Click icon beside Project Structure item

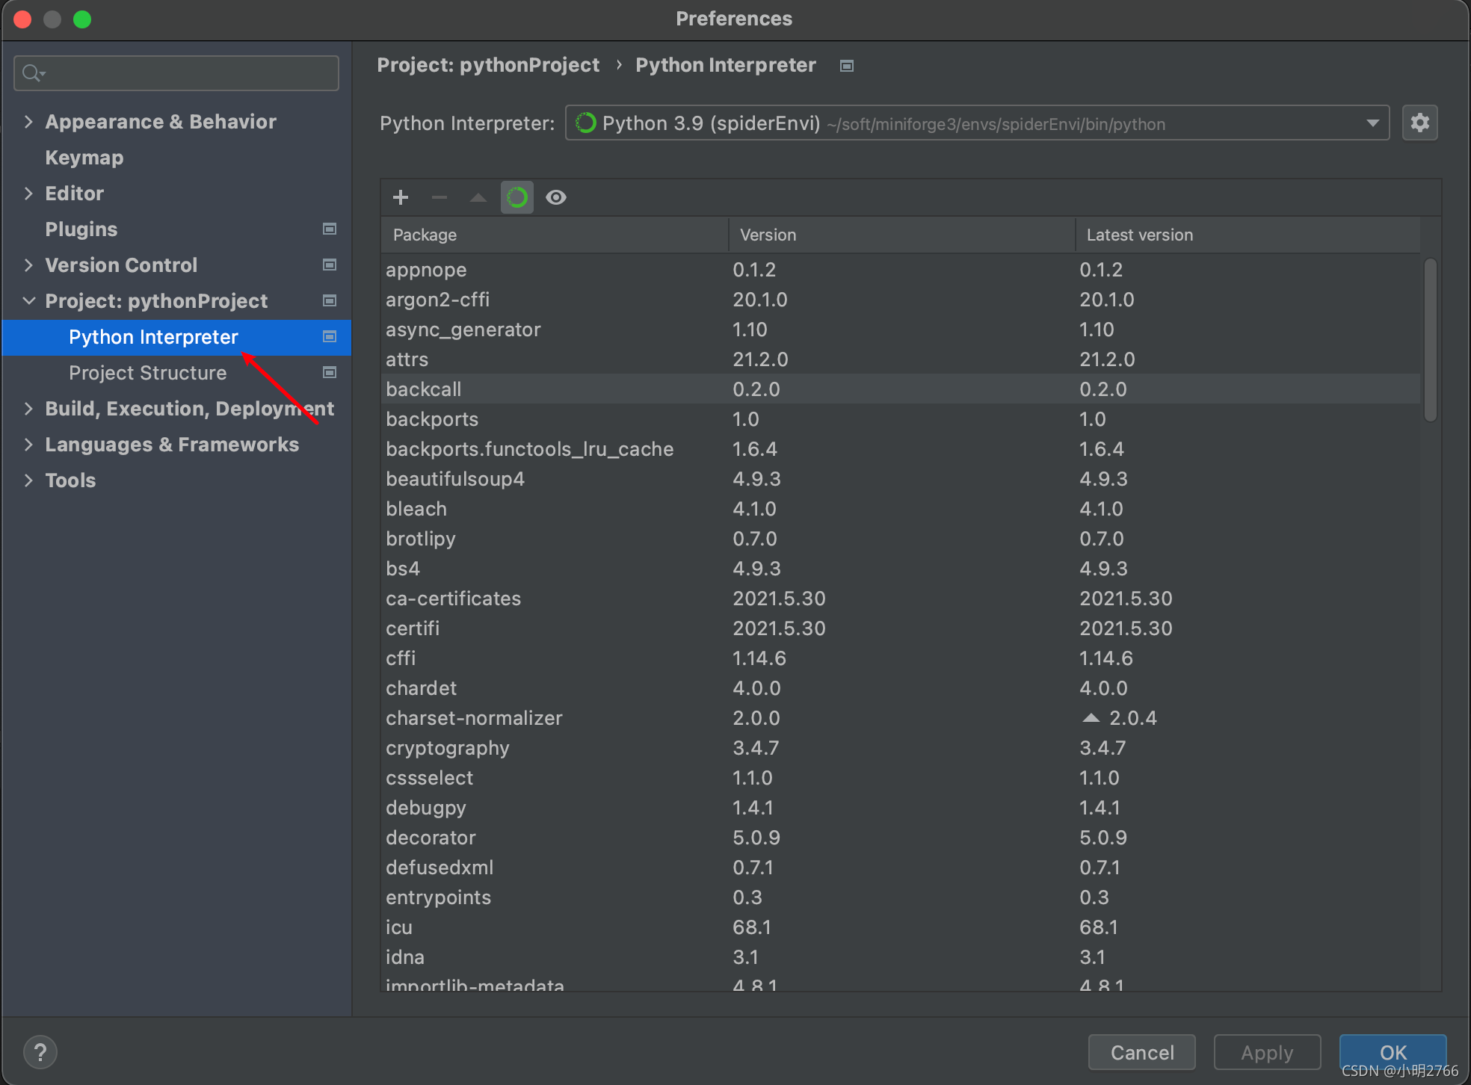tap(329, 373)
